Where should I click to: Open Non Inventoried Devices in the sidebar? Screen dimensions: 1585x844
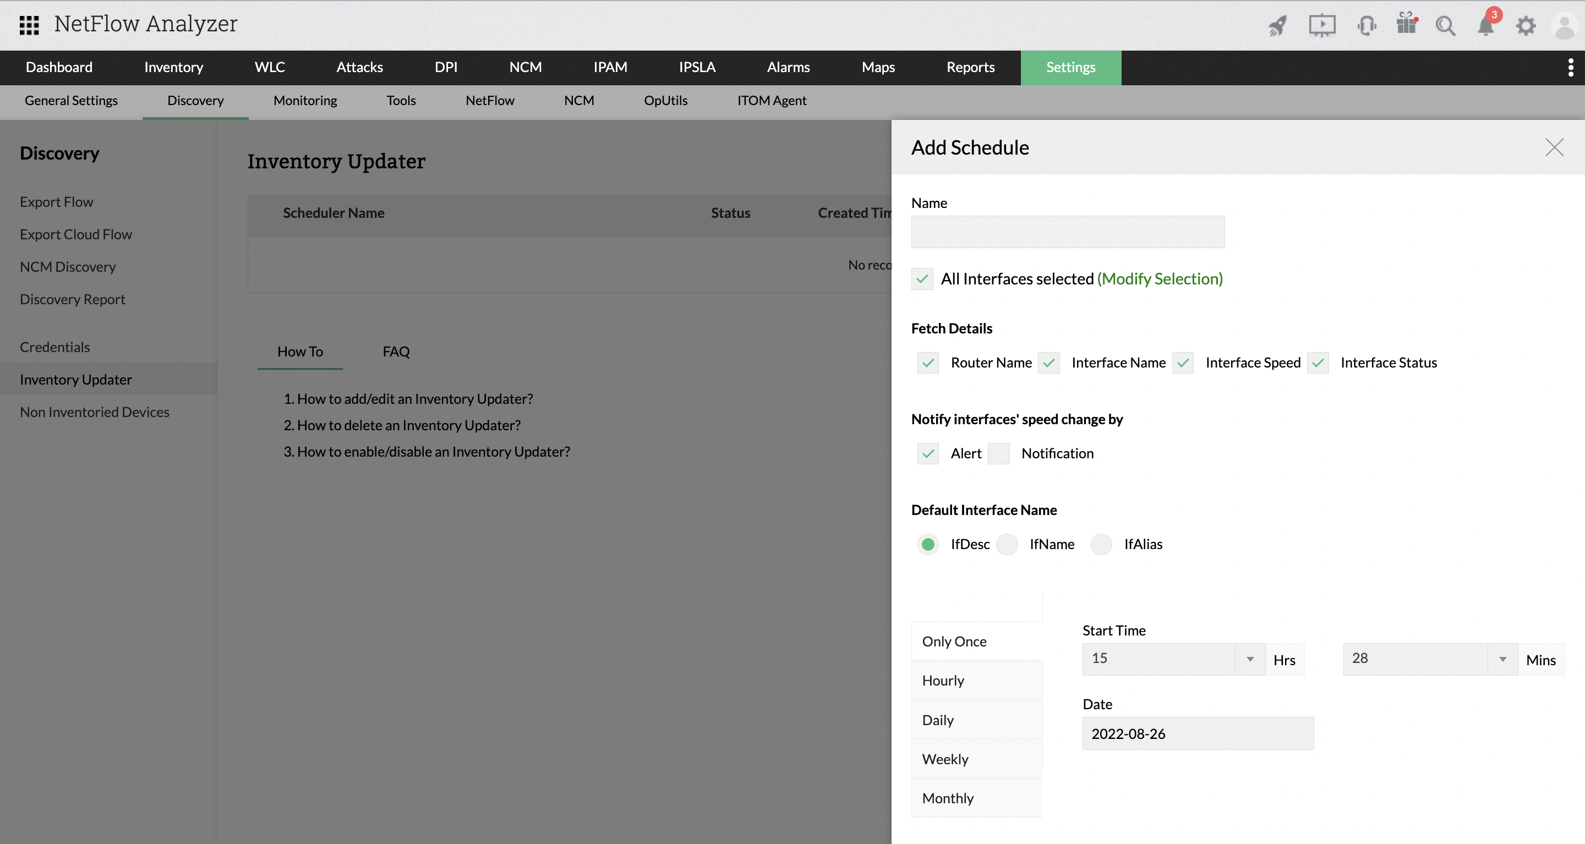94,412
